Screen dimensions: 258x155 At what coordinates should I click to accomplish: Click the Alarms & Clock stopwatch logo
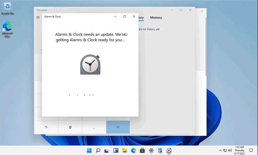tap(90, 64)
